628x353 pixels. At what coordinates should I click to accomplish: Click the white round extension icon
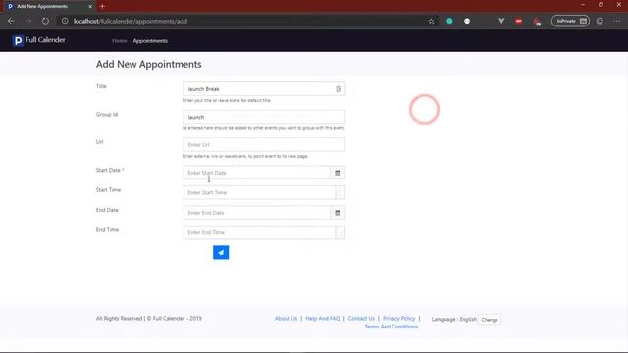pyautogui.click(x=467, y=21)
